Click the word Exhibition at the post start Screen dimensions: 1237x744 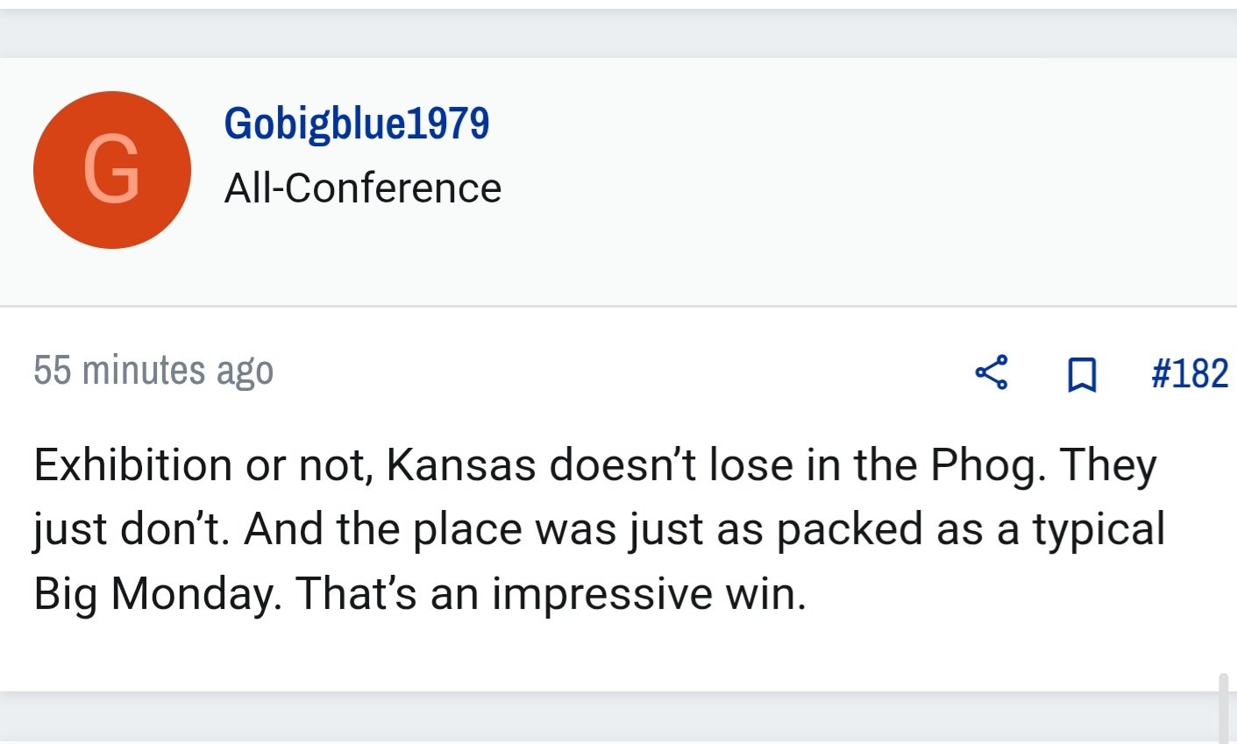[x=133, y=464]
